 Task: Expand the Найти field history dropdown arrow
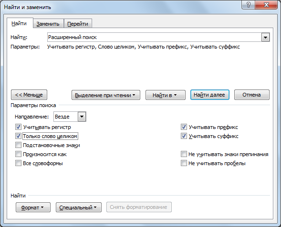click(x=265, y=37)
